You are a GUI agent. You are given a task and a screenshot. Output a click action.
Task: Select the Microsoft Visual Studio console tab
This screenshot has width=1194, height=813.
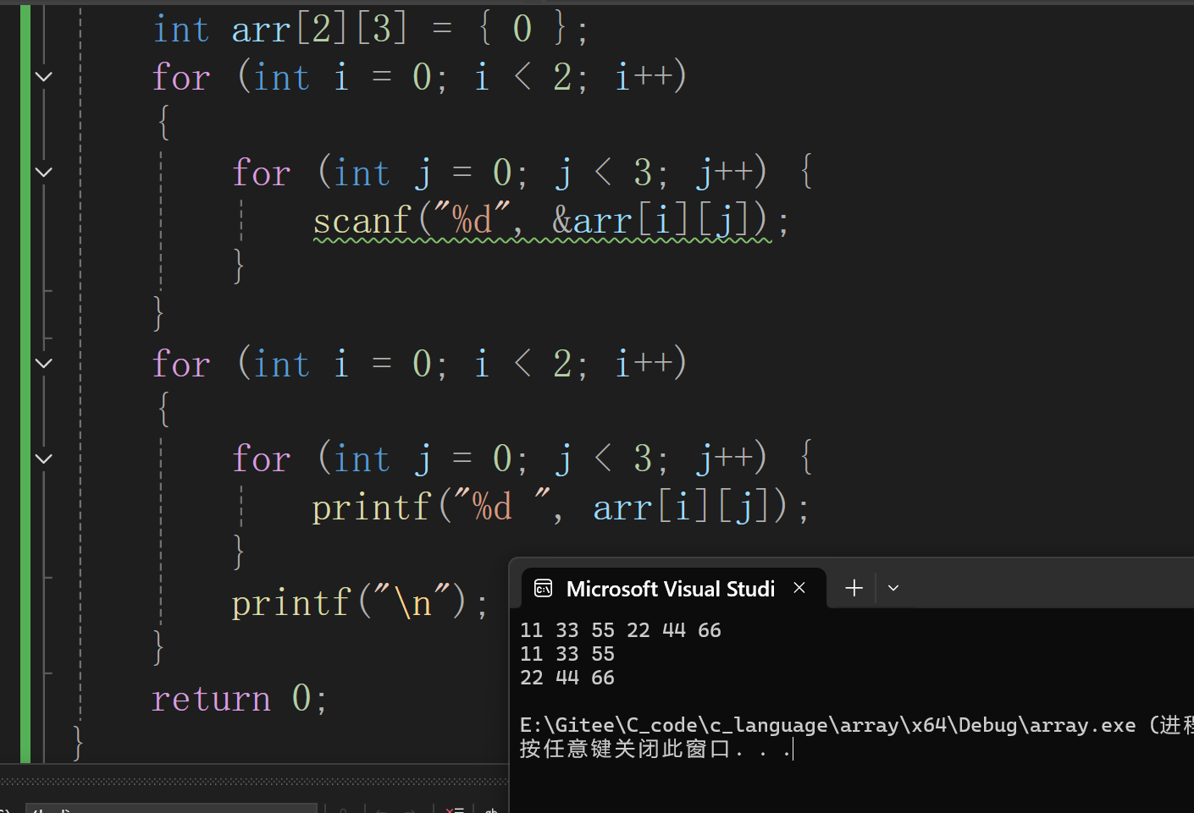pos(673,588)
